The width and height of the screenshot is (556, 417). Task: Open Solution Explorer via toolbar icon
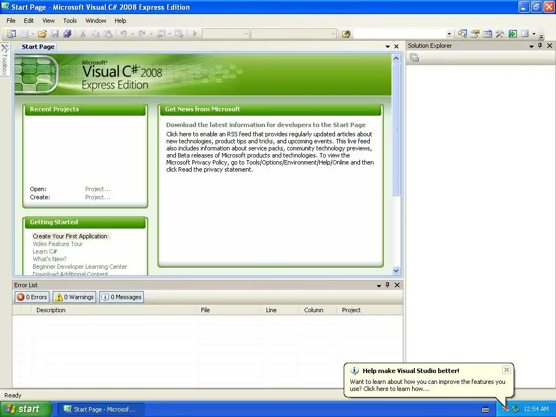point(462,34)
